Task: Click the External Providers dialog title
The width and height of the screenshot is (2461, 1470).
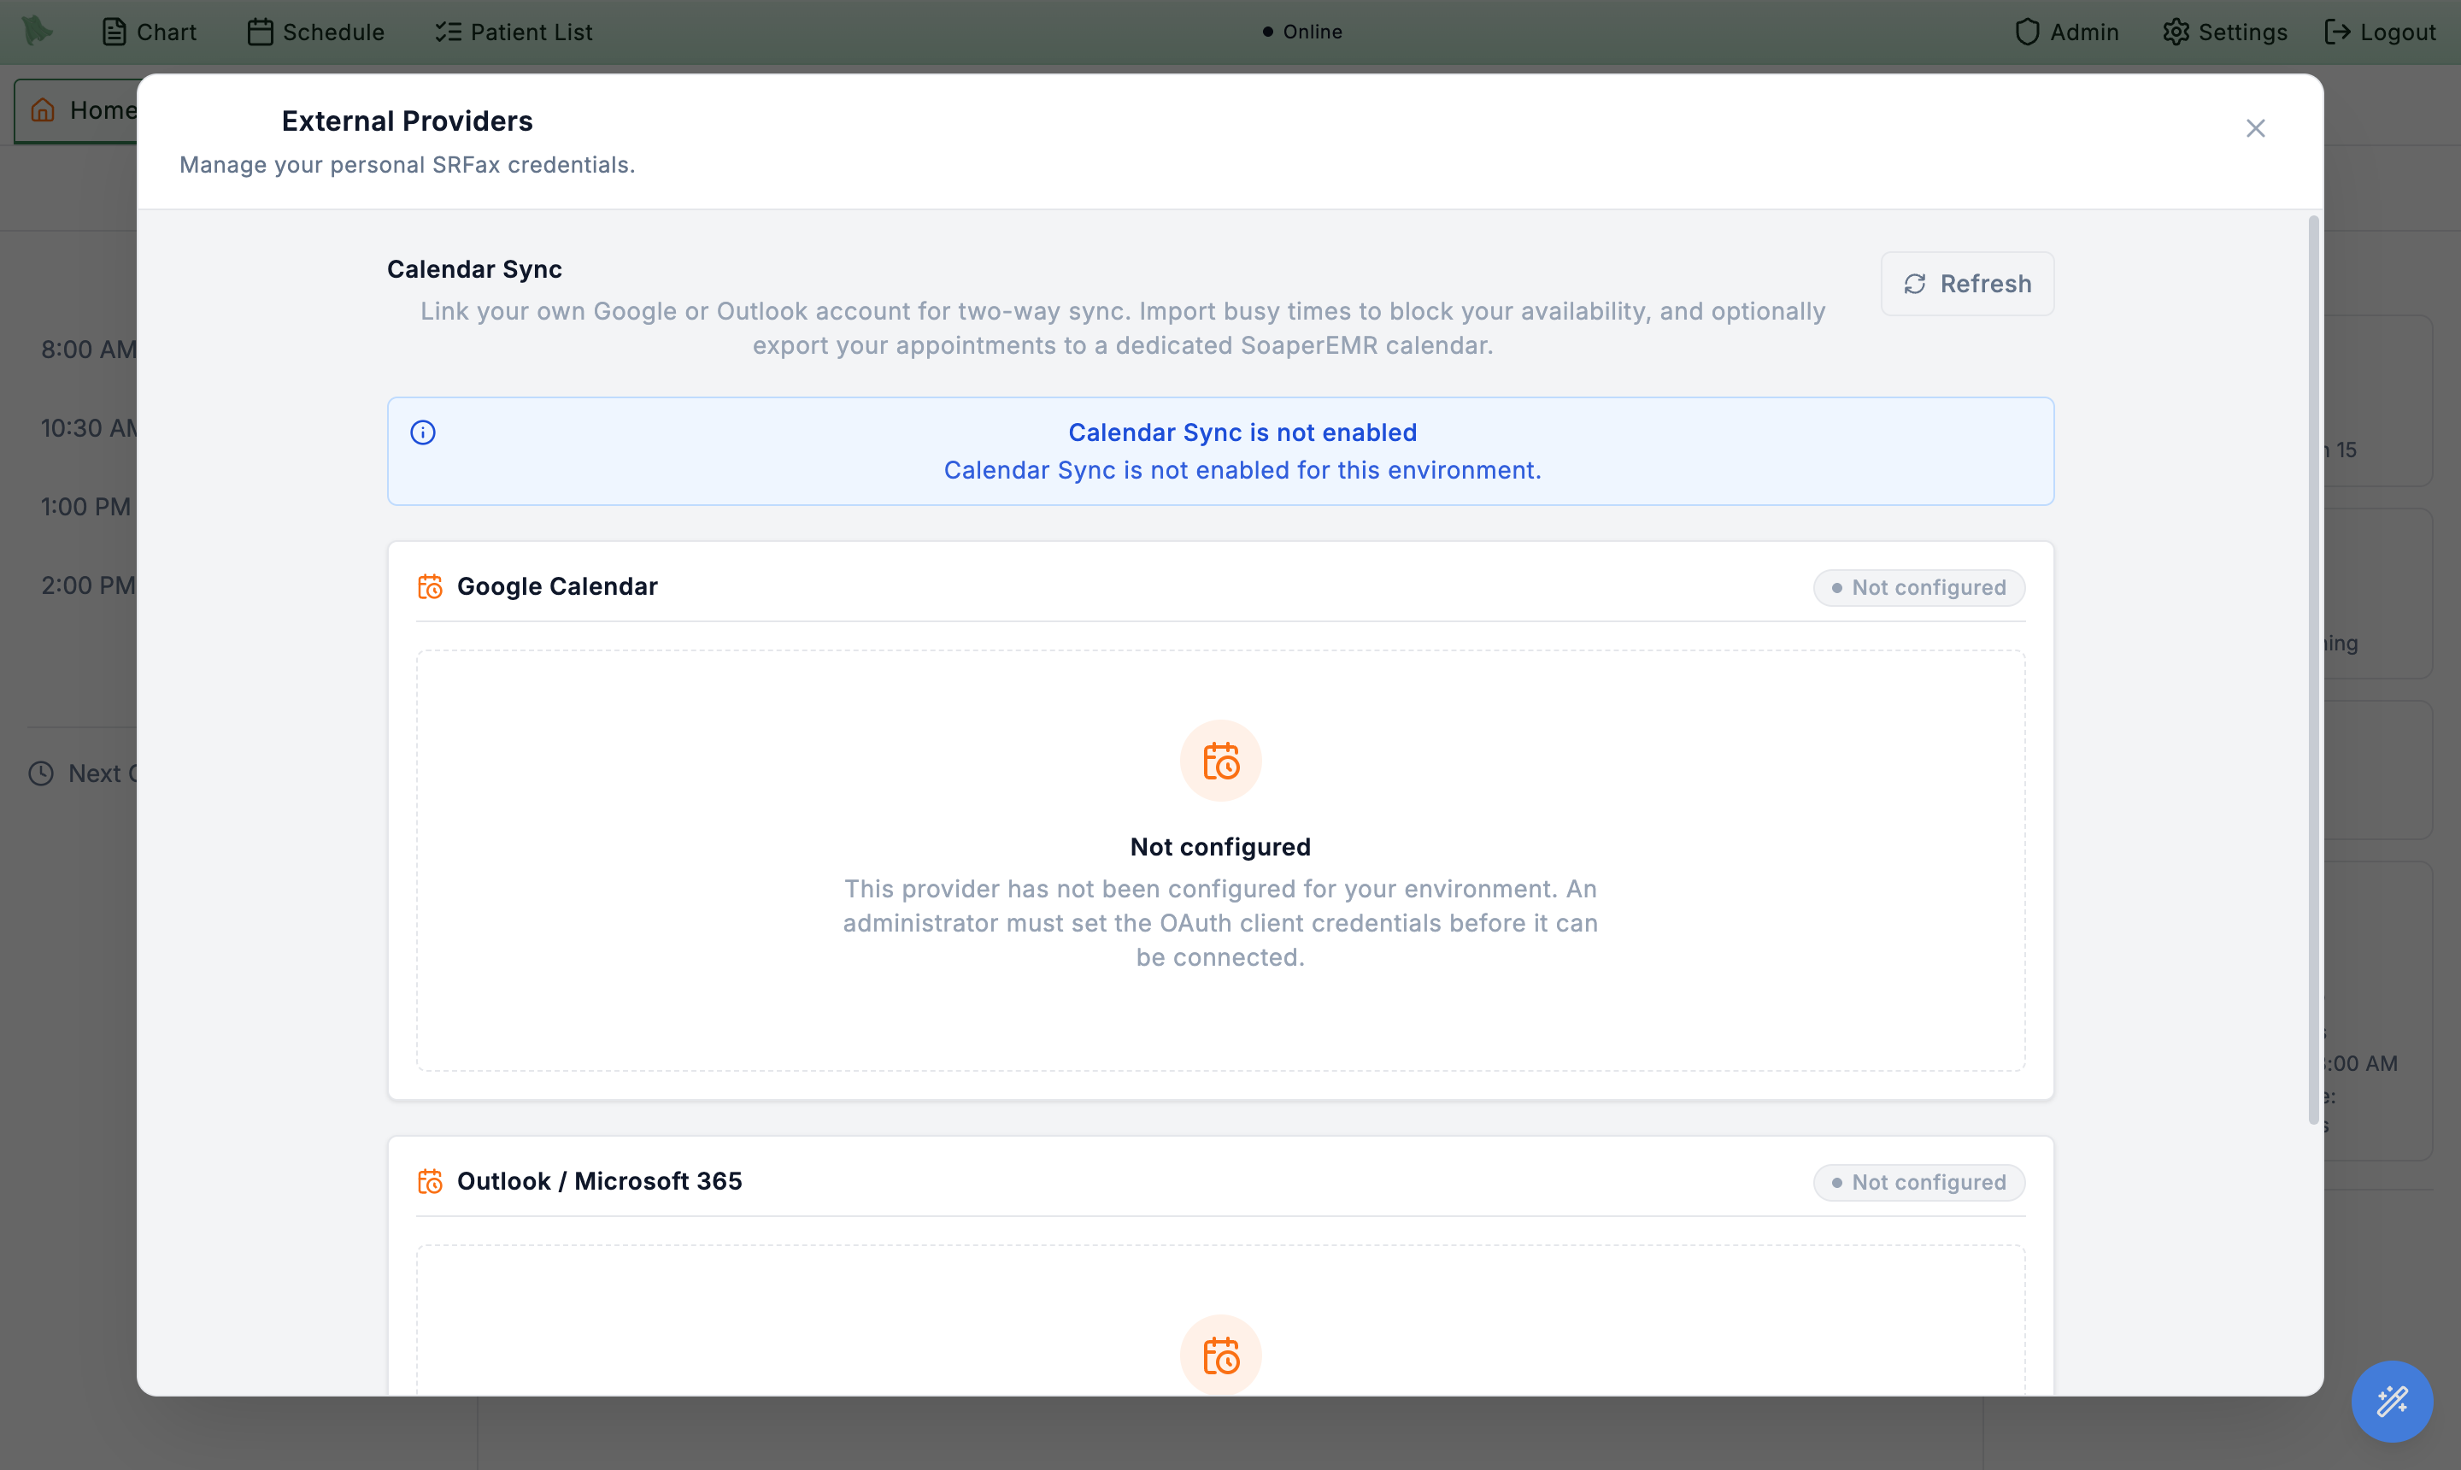Action: (x=407, y=121)
